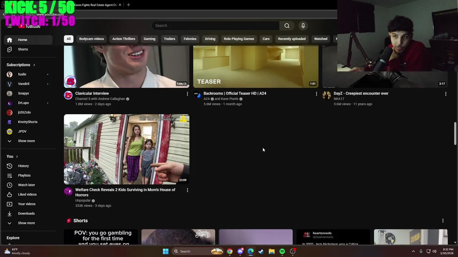This screenshot has height=257, width=458.
Task: Go to Home in sidebar
Action: click(28, 40)
